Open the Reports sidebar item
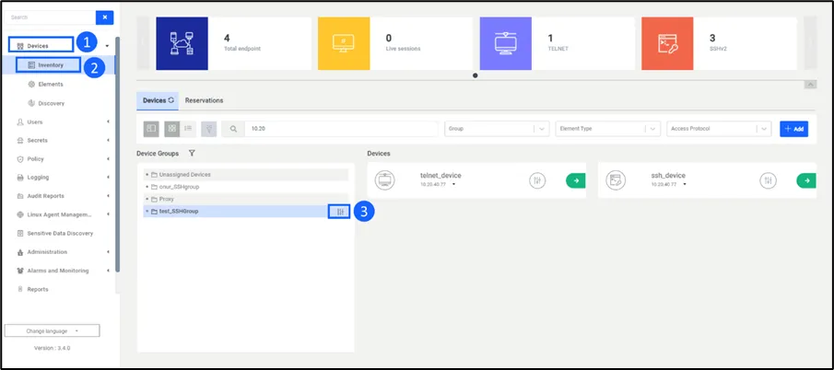Image resolution: width=834 pixels, height=370 pixels. [32, 289]
